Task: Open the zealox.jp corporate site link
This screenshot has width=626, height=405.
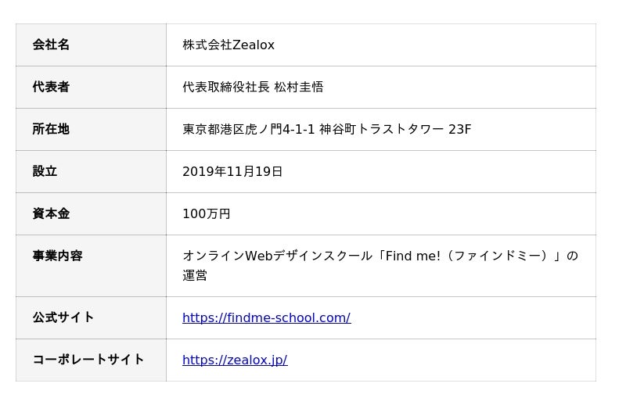Action: tap(235, 360)
